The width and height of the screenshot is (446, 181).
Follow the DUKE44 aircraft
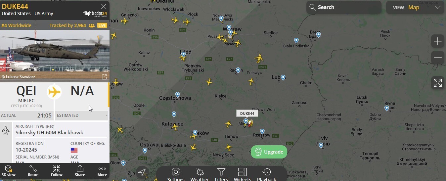[57, 171]
